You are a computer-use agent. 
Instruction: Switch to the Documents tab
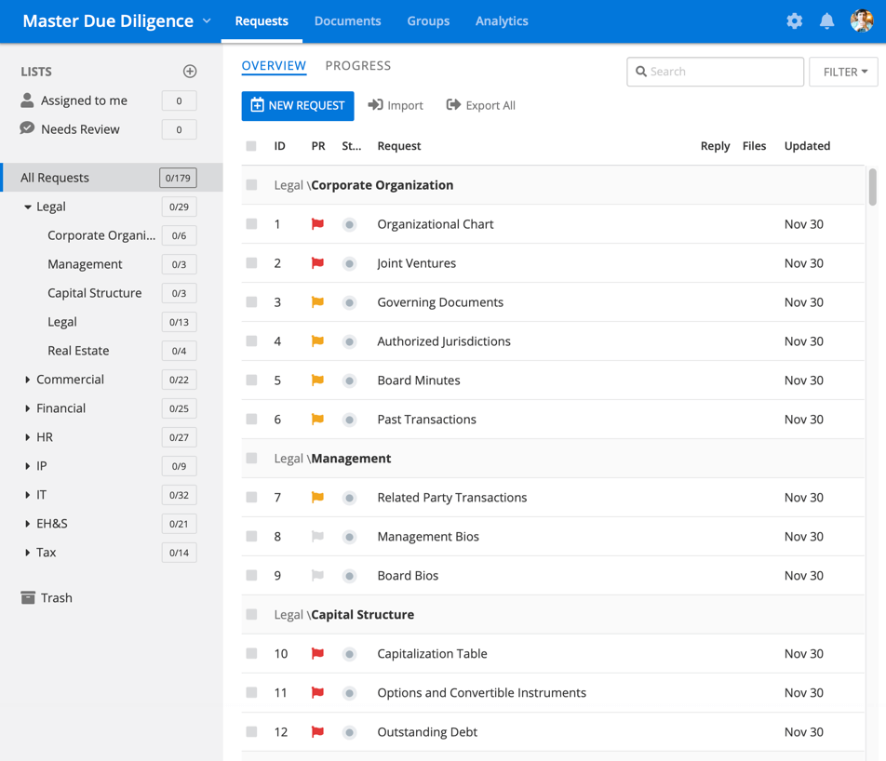point(347,20)
